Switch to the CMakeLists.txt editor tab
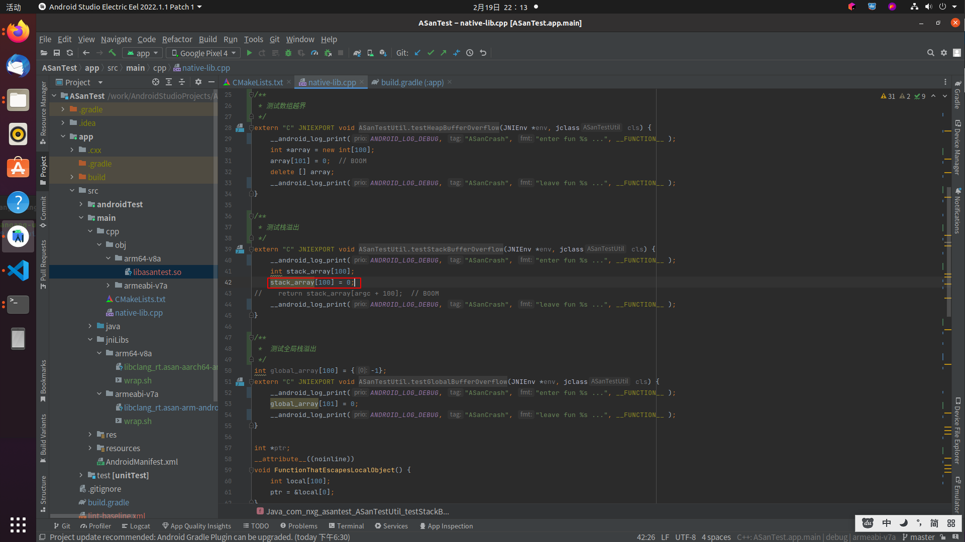This screenshot has width=965, height=542. pyautogui.click(x=257, y=82)
